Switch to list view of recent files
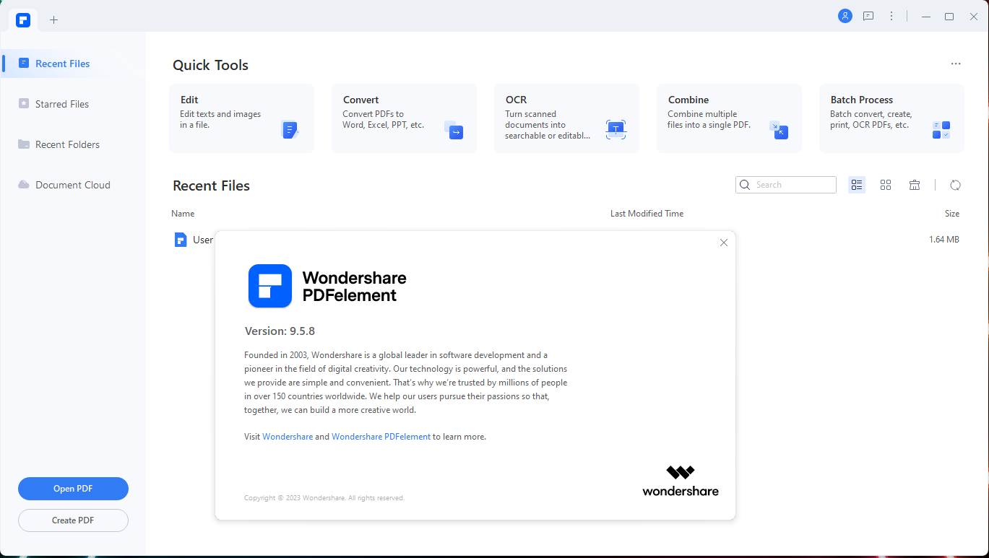 pos(857,185)
